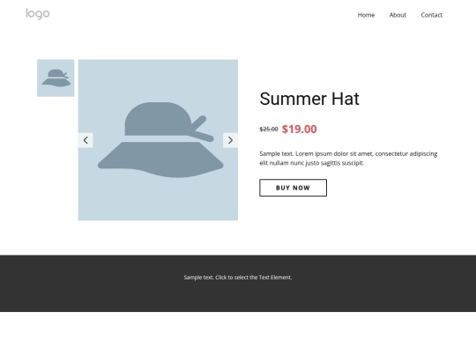Click the Lorem ipsum product description
This screenshot has height=357, width=476.
[x=348, y=158]
